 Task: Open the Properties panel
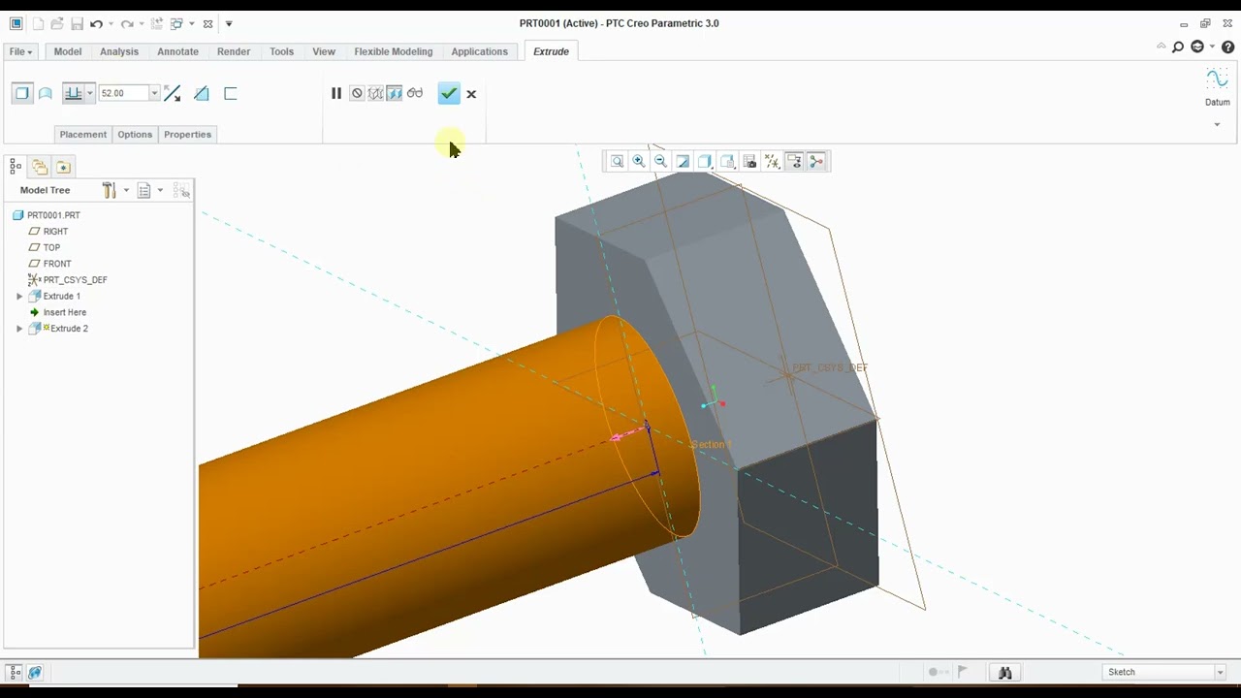187,134
